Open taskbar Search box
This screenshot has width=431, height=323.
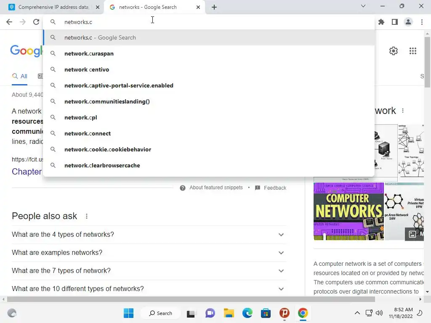[x=160, y=313]
